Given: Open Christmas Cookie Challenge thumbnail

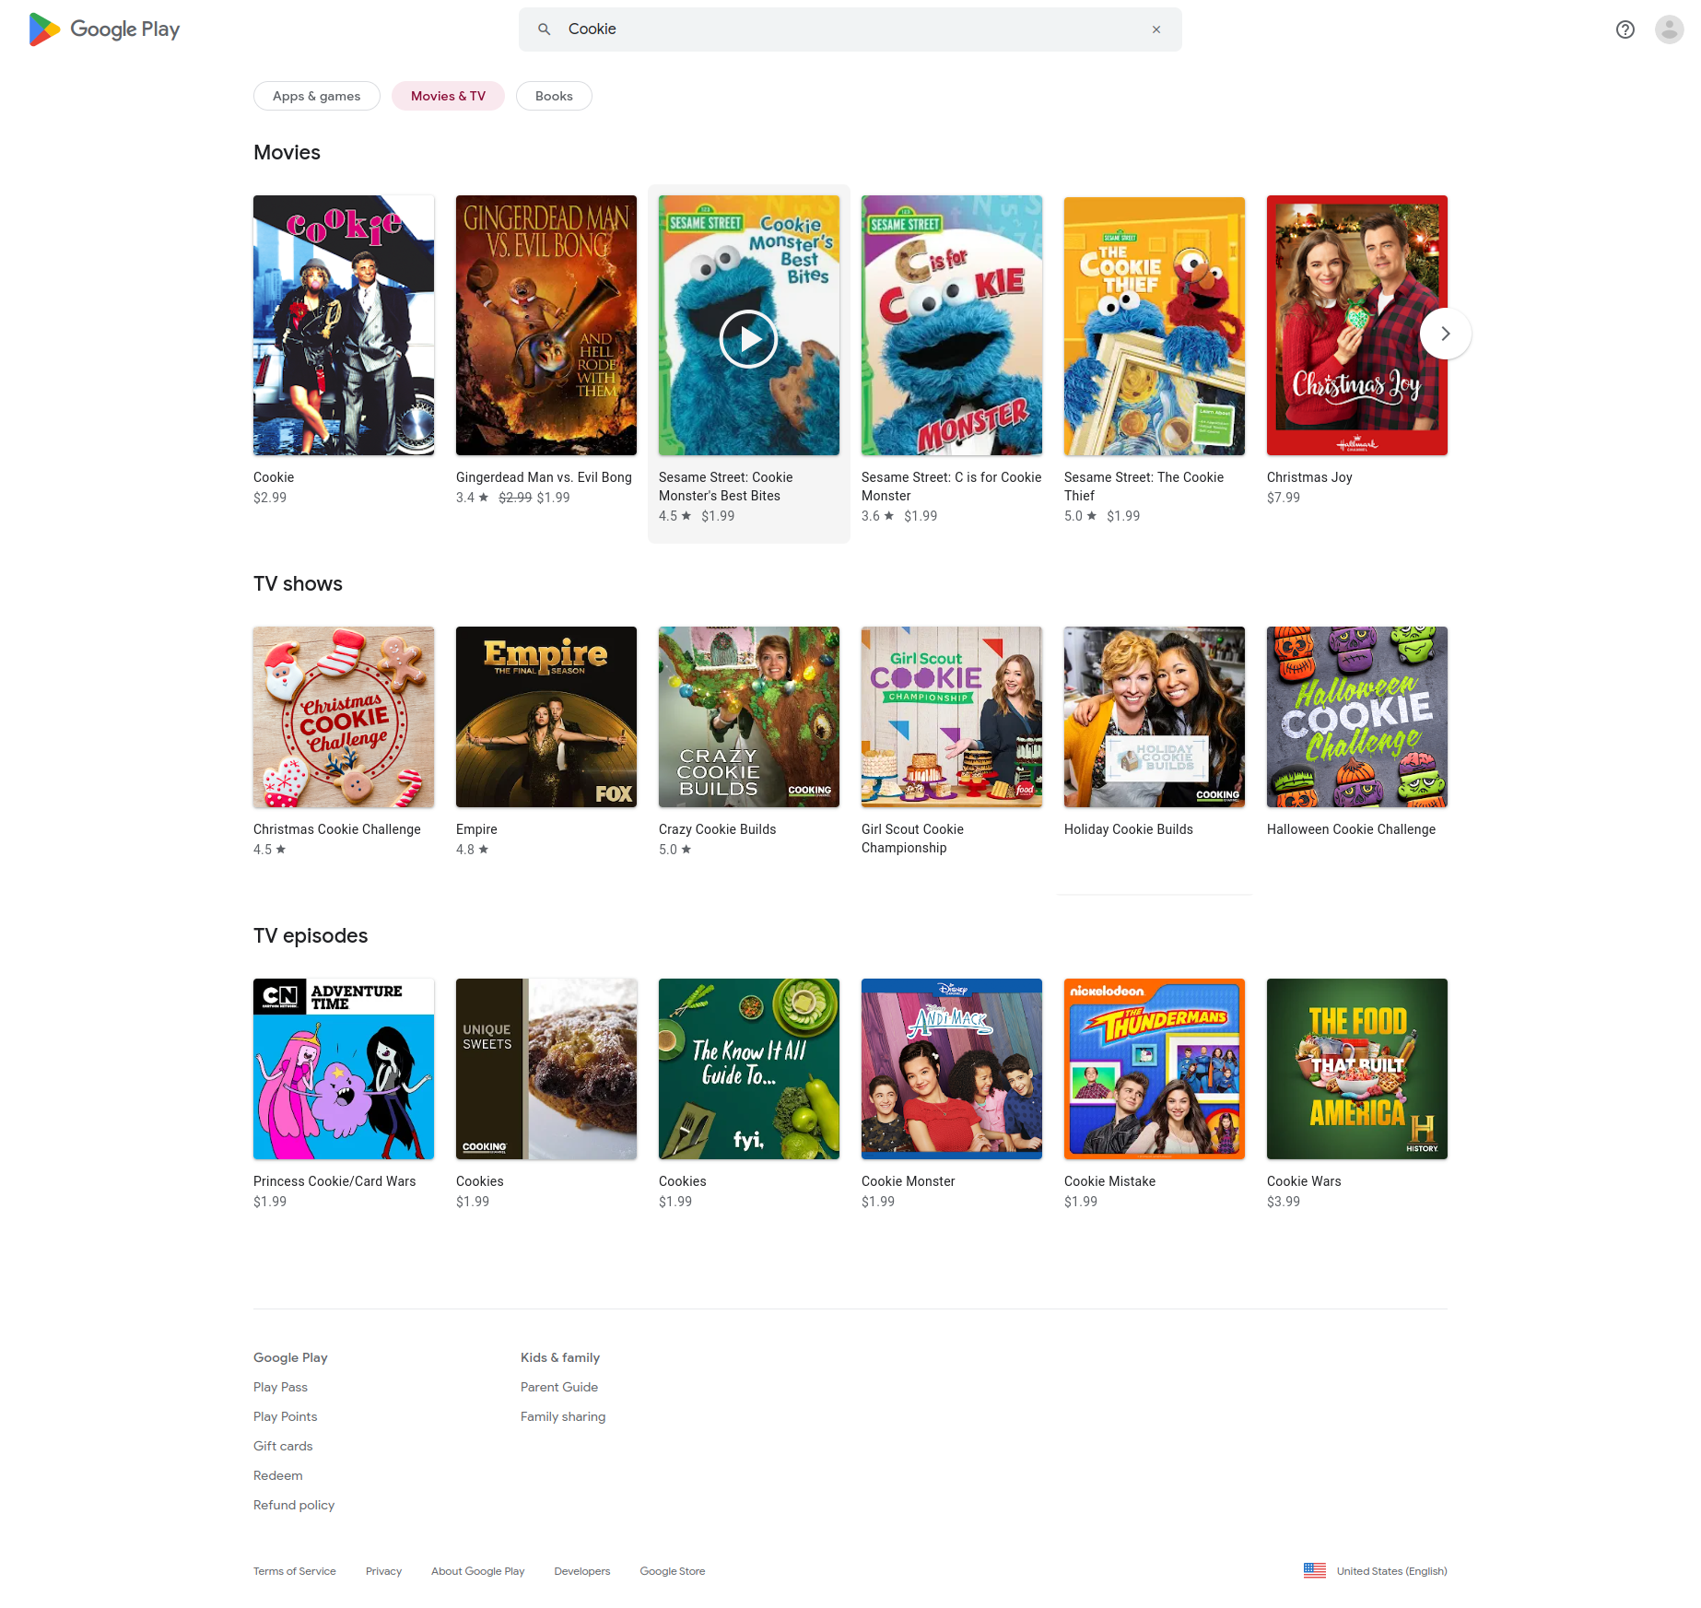Looking at the screenshot, I should click(x=344, y=717).
